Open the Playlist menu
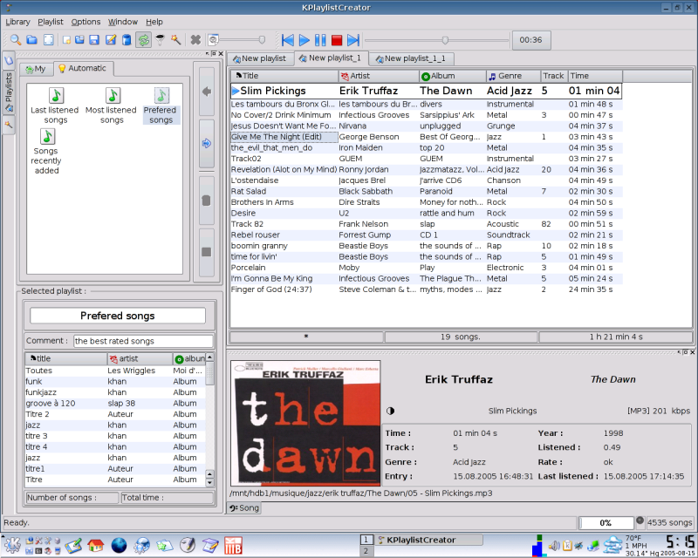Screen dimensions: 698x558 (x=51, y=22)
